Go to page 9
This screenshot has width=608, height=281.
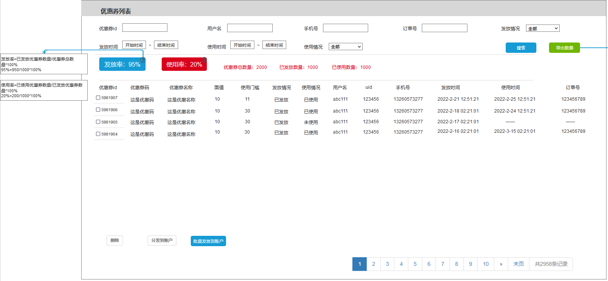470,264
